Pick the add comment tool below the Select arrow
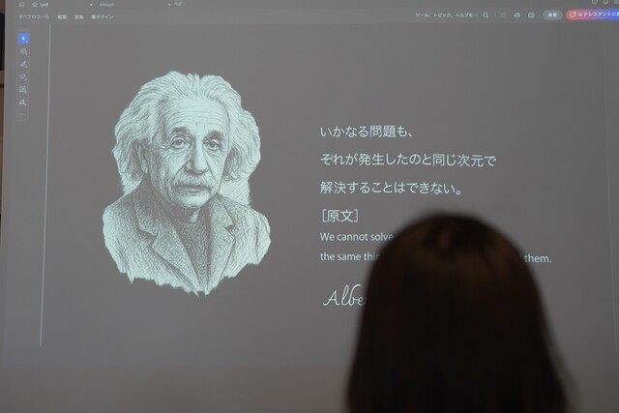The height and width of the screenshot is (413, 619). pos(23,51)
